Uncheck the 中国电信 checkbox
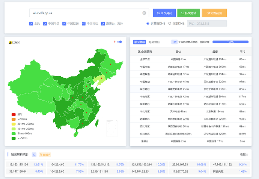The width and height of the screenshot is (259, 179). click(45, 24)
